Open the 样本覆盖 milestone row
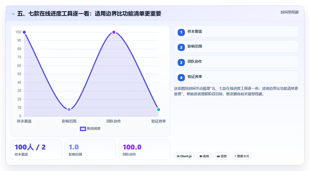Screen dimensions: 310x171 coord(236,31)
